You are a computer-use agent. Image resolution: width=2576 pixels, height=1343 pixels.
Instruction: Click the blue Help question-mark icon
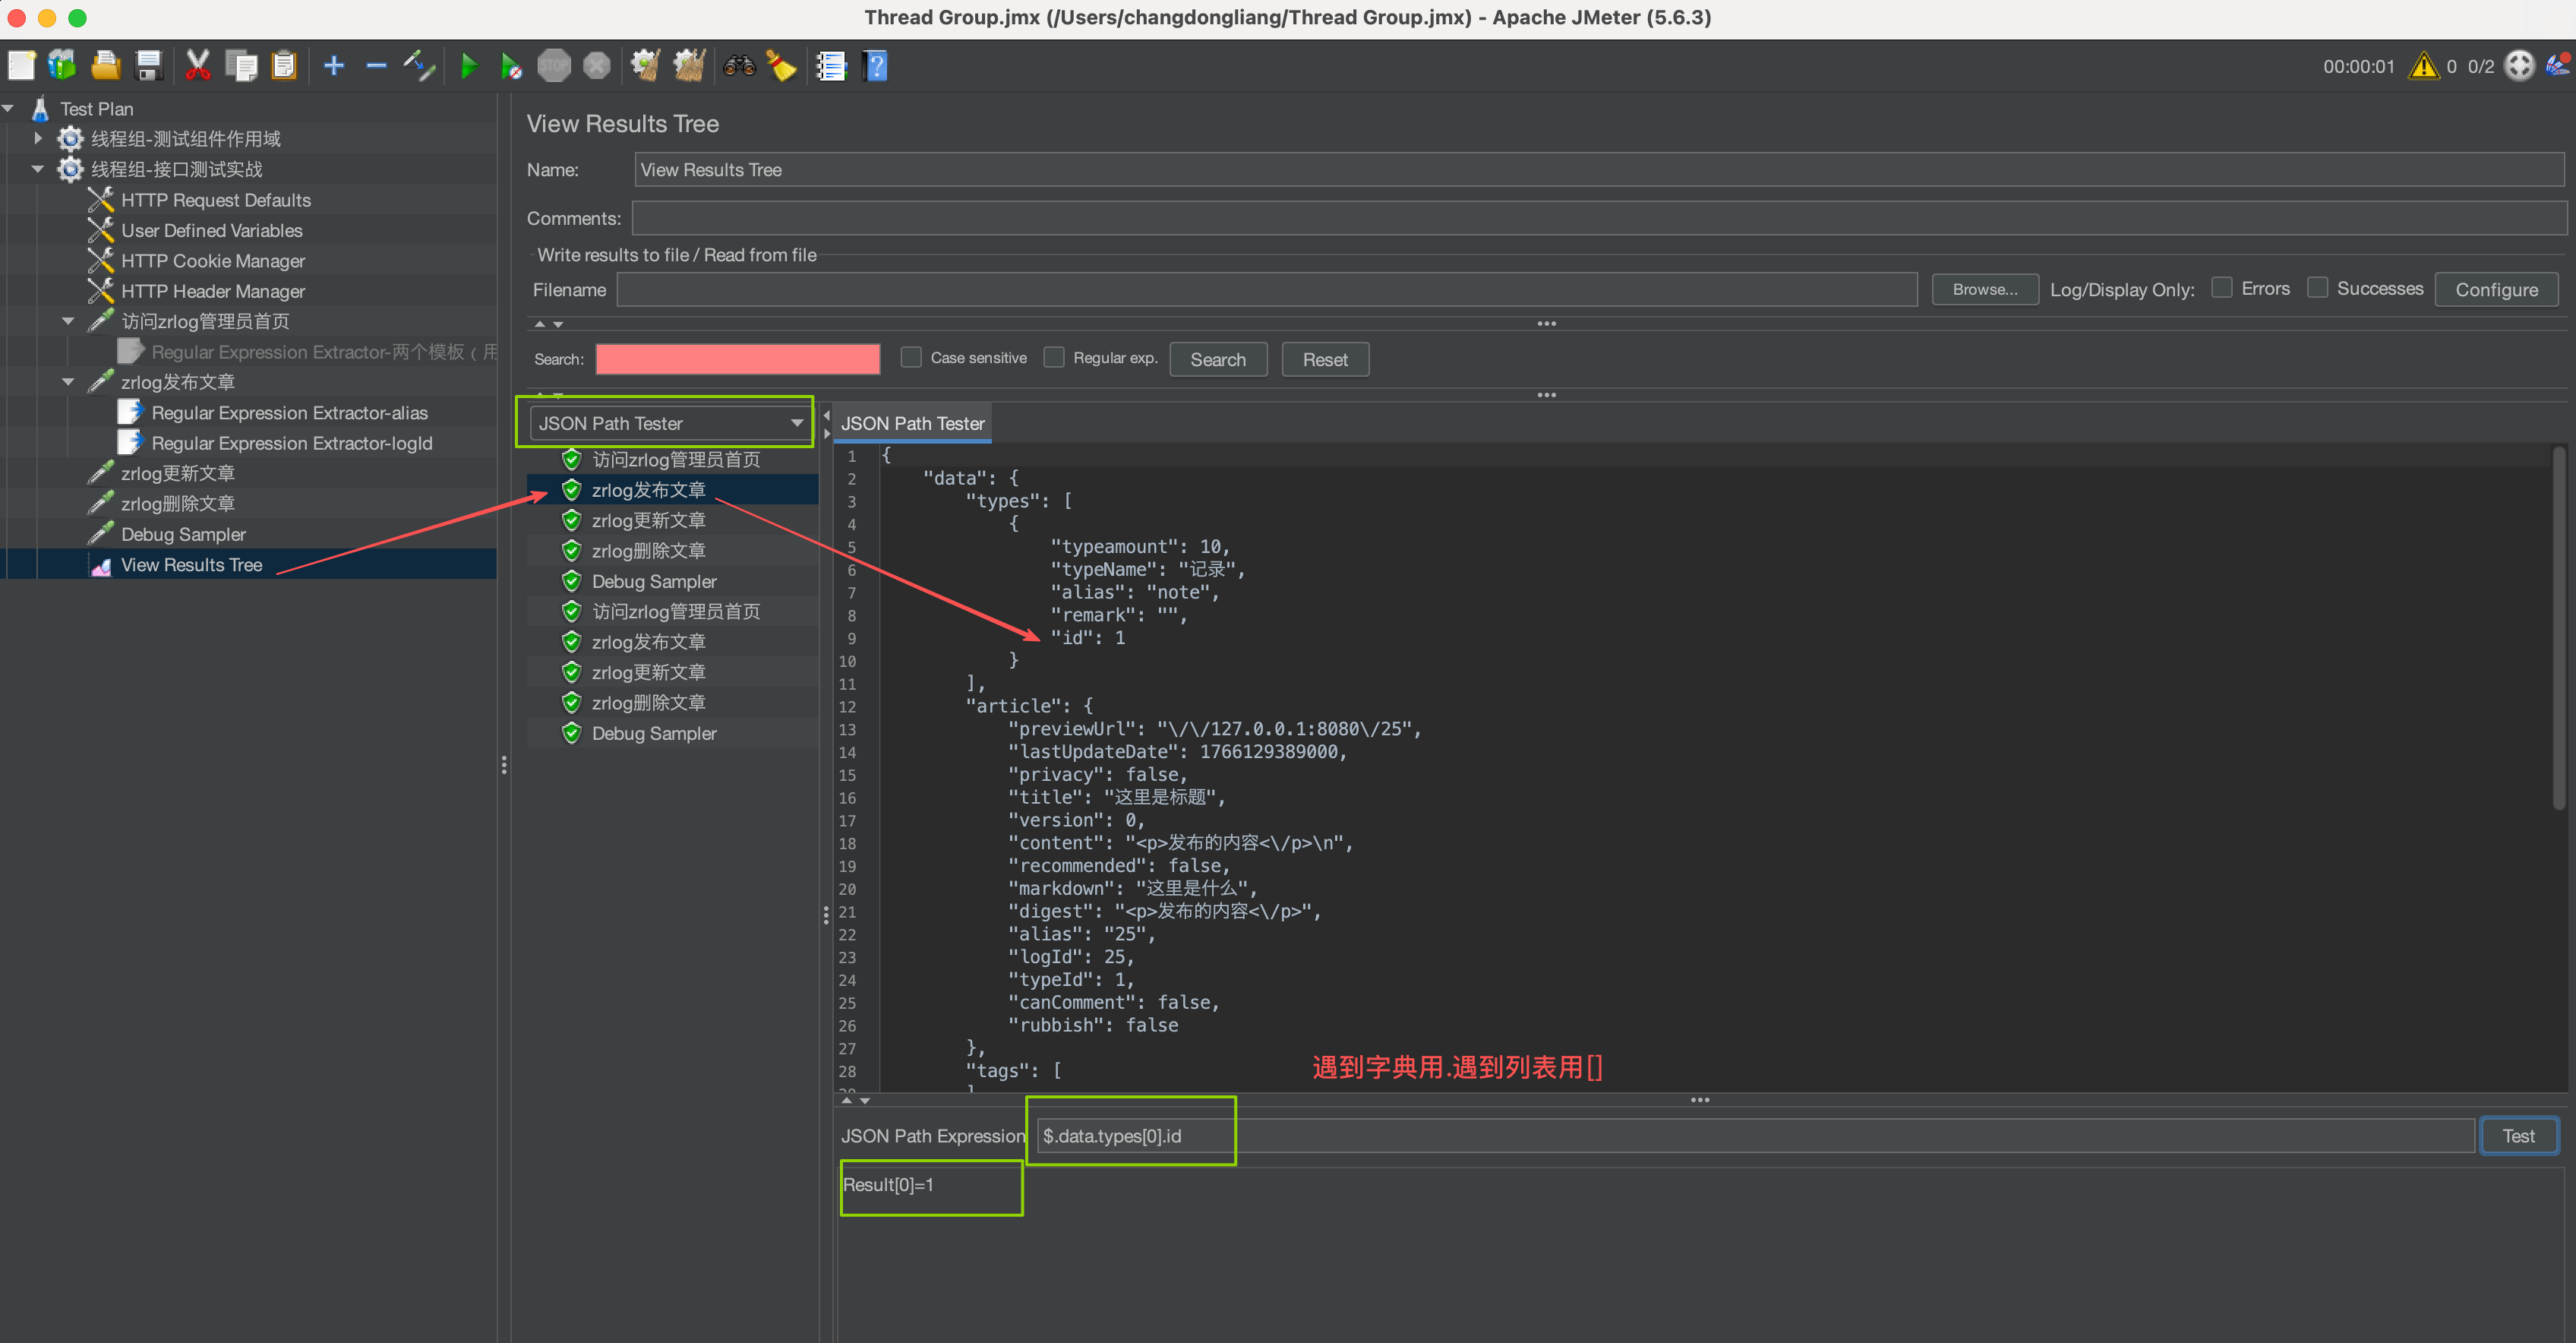[875, 66]
